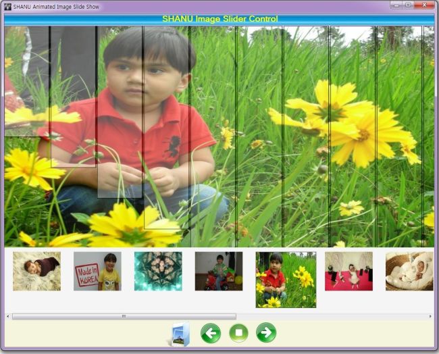Maximize the slide show window
This screenshot has height=354, width=439.
(x=408, y=5)
